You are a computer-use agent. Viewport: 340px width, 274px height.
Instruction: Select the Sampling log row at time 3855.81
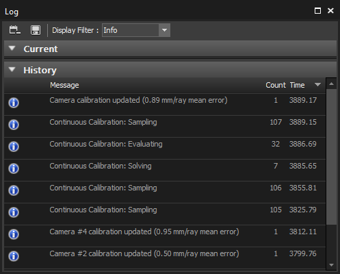pos(165,192)
